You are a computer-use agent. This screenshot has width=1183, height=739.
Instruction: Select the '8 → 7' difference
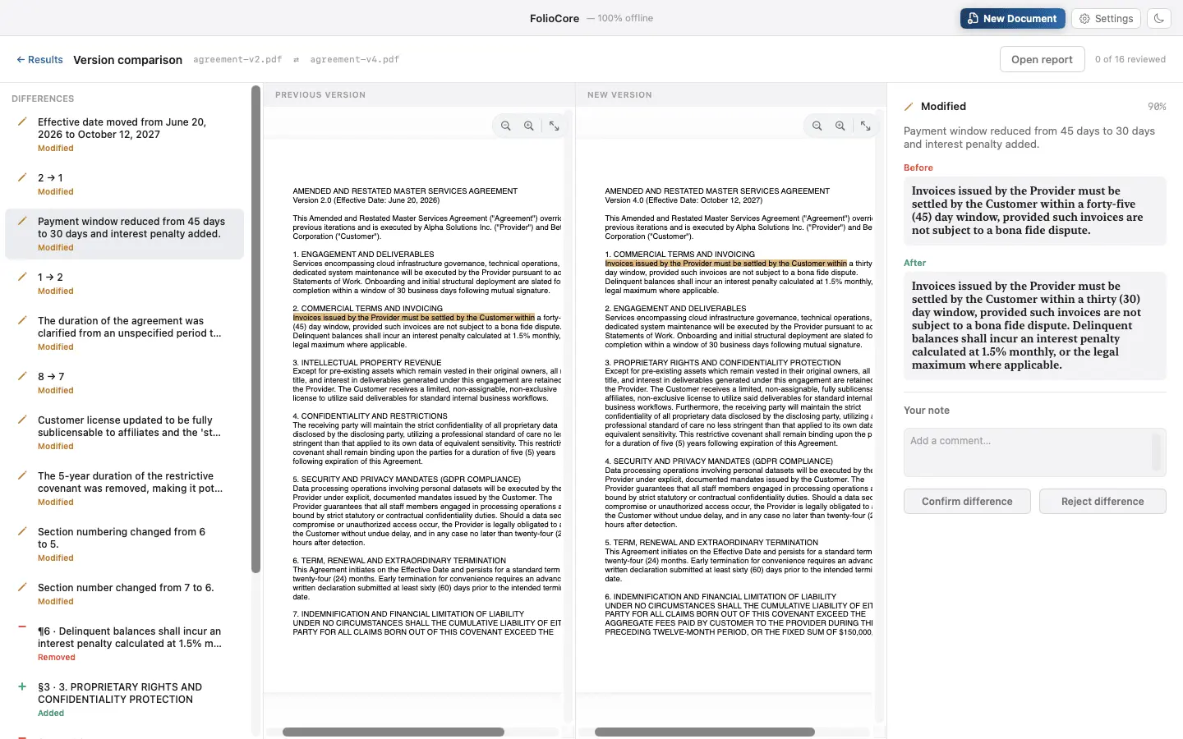point(125,383)
